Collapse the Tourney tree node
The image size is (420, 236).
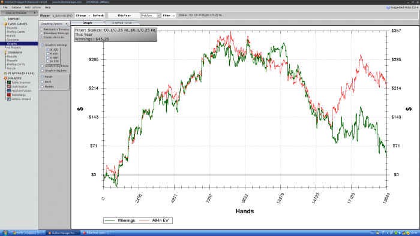point(2,53)
